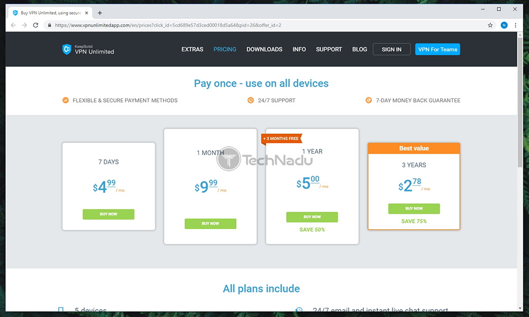Click the VPN For Teams button
Image resolution: width=529 pixels, height=317 pixels.
437,49
